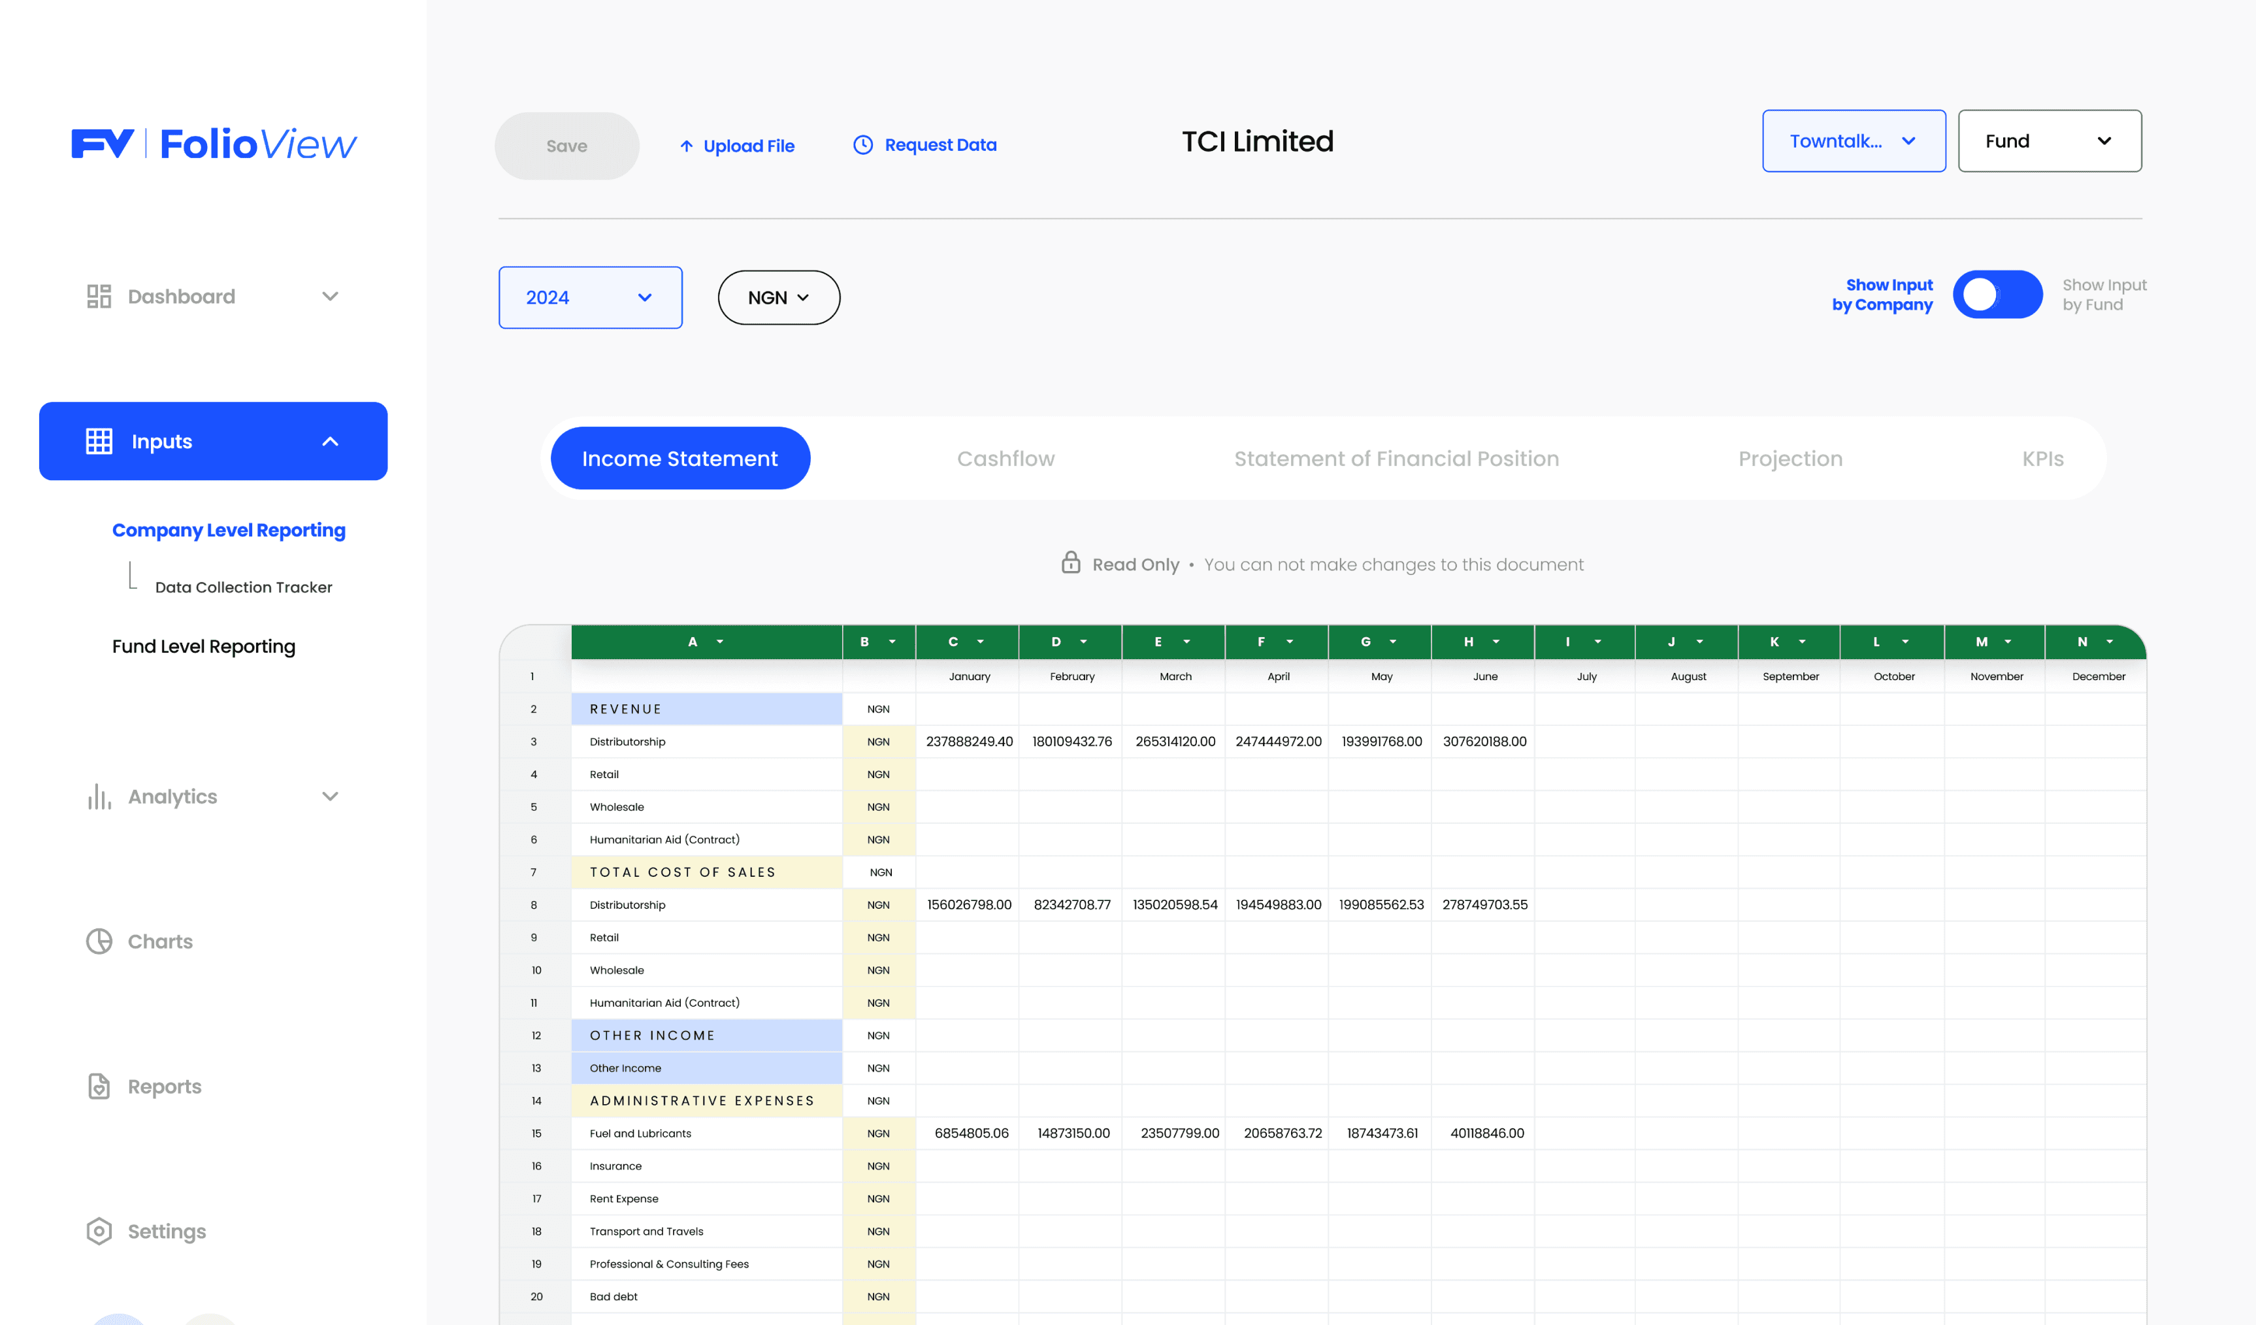Click the Dashboard grid icon
This screenshot has height=1325, width=2256.
pos(99,297)
